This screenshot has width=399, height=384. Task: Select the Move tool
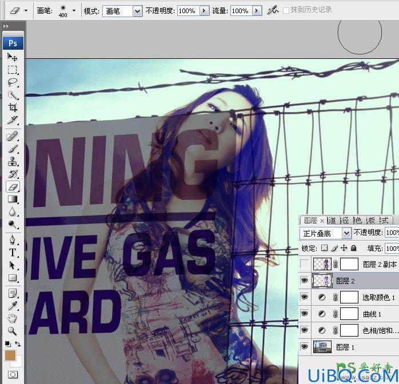[x=12, y=57]
